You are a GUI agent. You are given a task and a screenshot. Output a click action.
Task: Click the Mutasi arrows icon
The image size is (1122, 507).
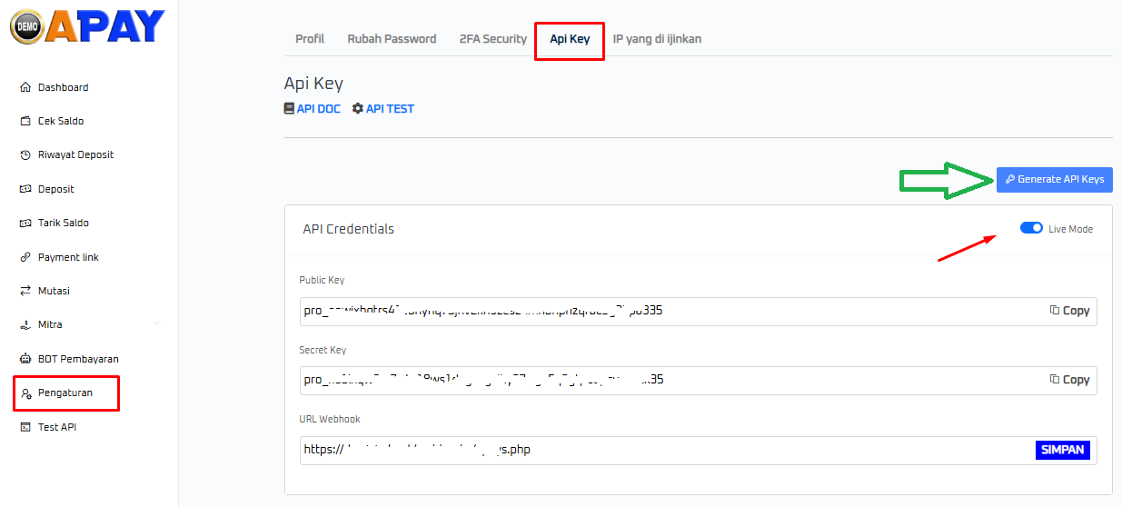[x=25, y=291]
